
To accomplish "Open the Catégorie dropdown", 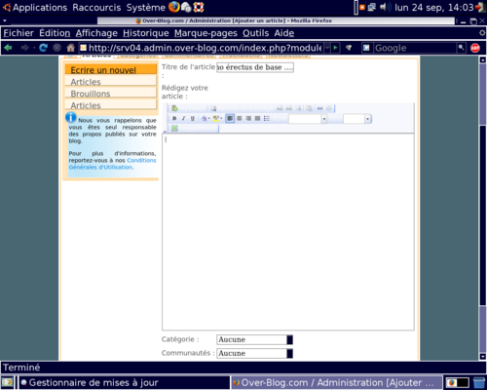I will coord(255,339).
